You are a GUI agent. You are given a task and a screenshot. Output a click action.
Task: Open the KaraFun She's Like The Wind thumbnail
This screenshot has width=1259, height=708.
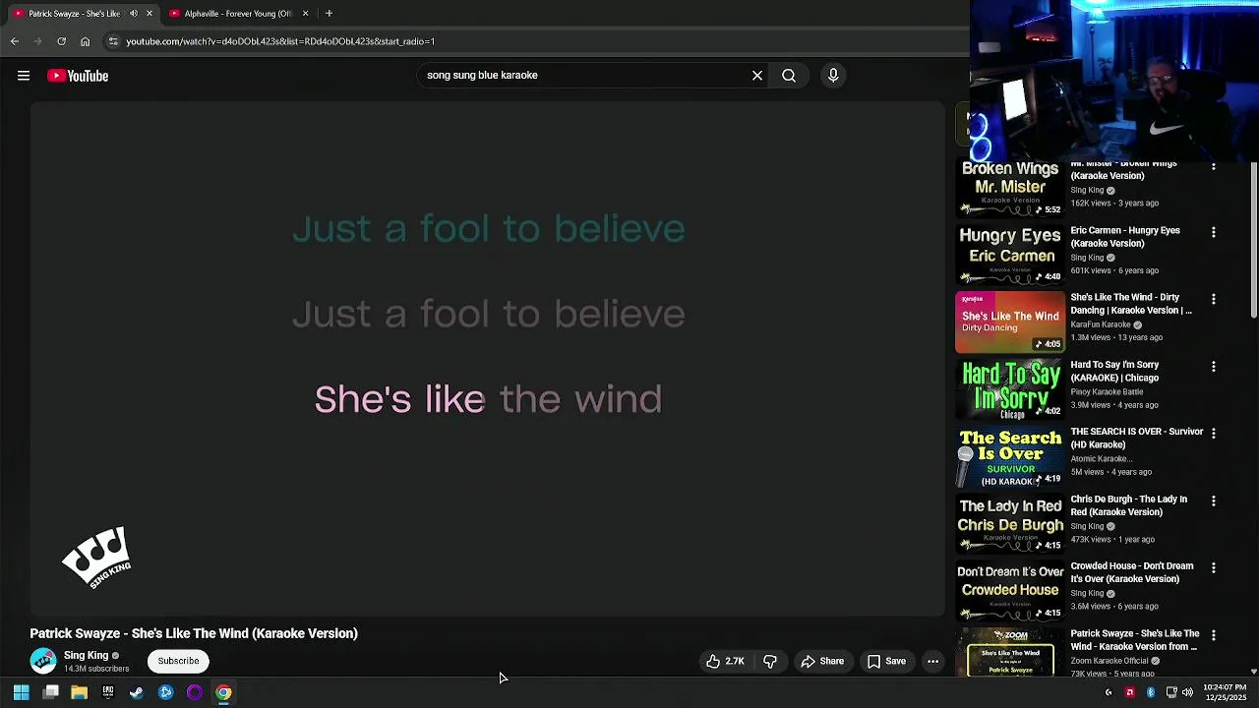[1010, 322]
